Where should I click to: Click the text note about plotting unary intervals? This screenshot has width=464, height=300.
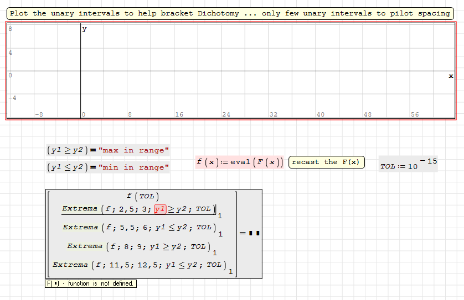point(230,13)
